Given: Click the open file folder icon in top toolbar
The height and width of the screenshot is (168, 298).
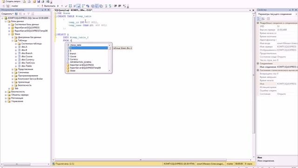Looking at the screenshot, I should click(34, 1).
